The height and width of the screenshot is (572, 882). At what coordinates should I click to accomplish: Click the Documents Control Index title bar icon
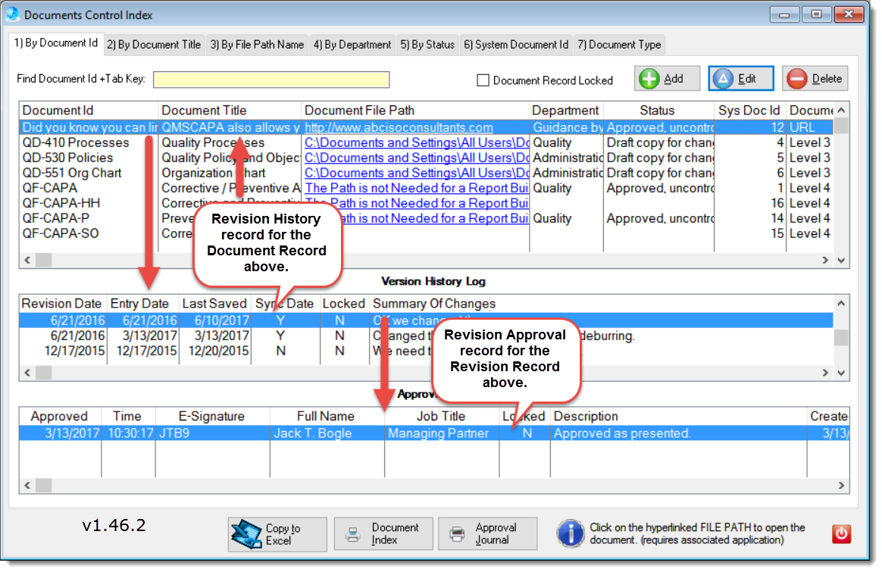point(11,14)
